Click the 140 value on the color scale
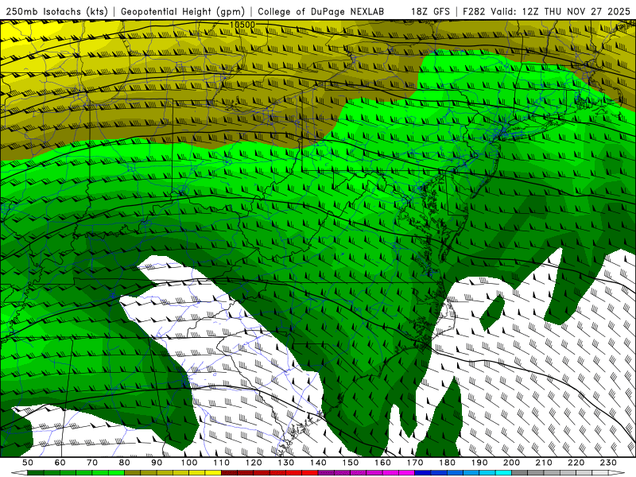The height and width of the screenshot is (477, 636). pyautogui.click(x=318, y=463)
